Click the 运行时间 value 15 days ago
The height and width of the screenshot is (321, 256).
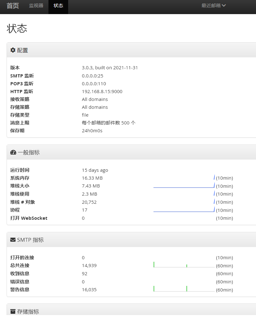[95, 170]
